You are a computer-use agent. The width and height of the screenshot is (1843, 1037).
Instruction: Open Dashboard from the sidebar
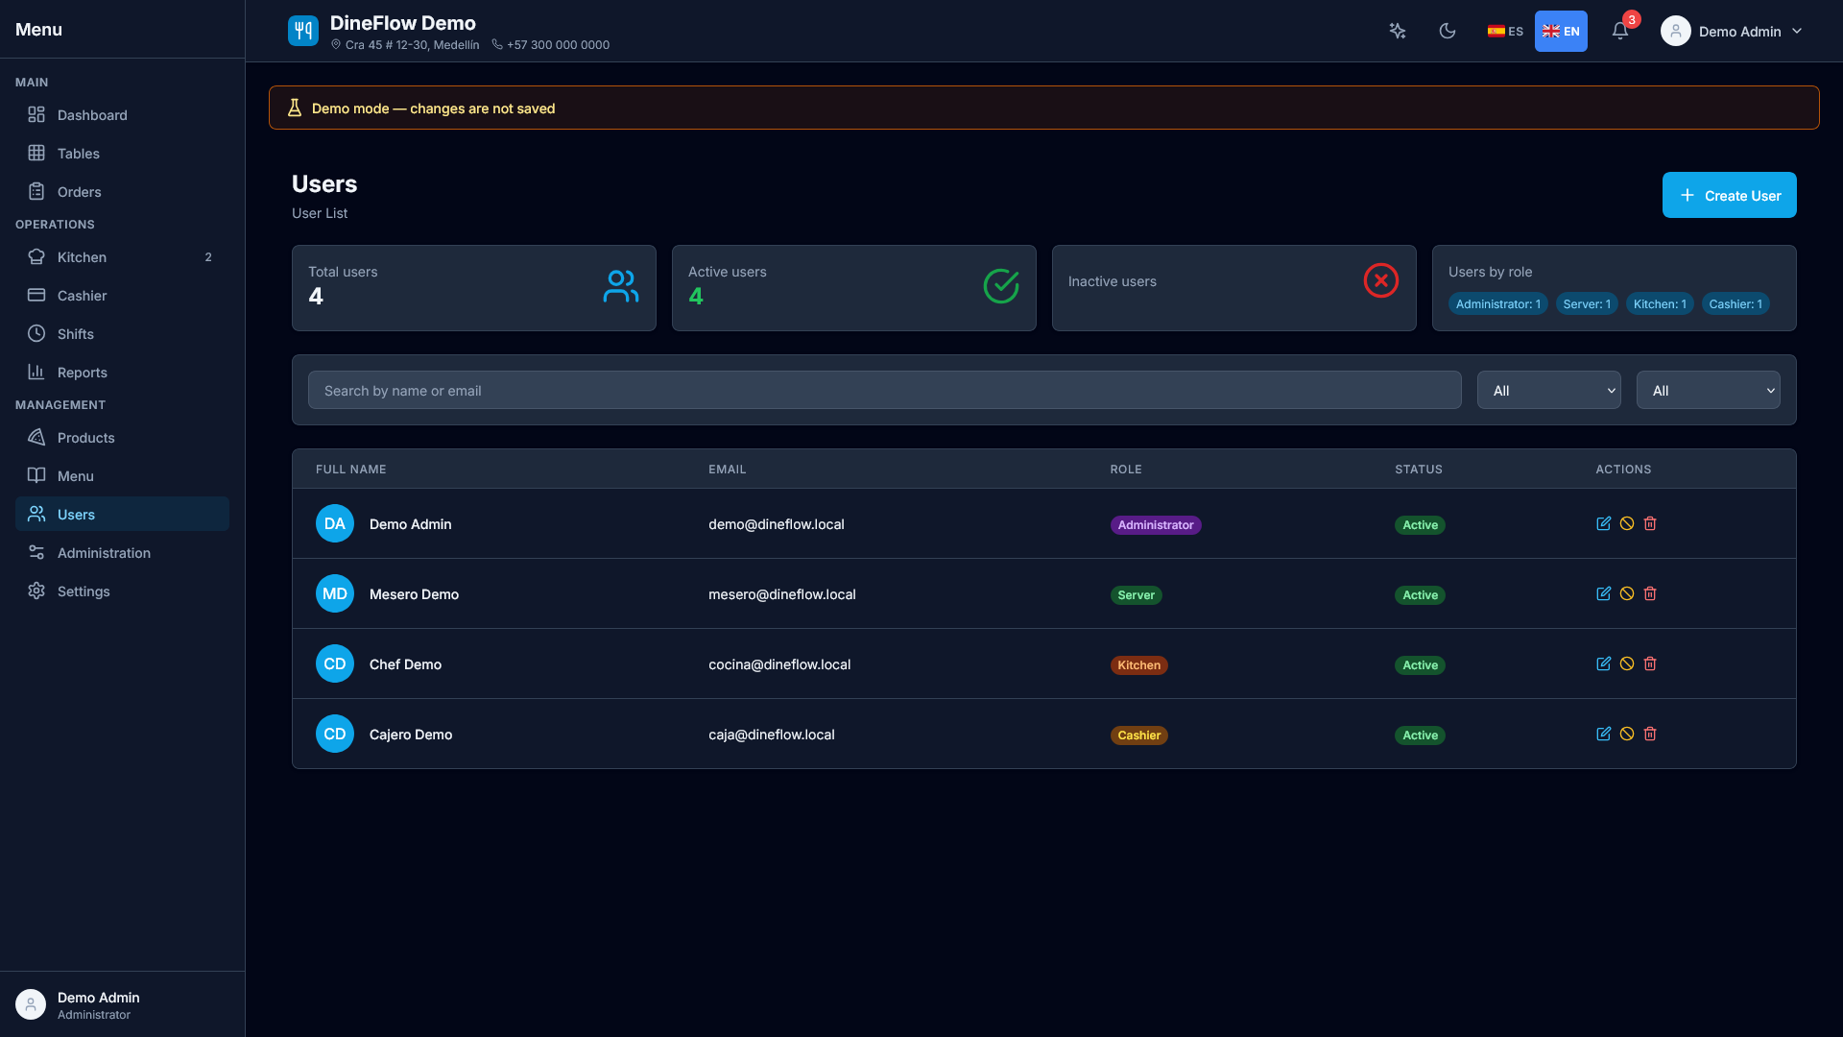tap(122, 114)
